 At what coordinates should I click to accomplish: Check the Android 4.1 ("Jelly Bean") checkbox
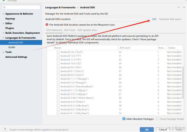[x=58, y=113]
